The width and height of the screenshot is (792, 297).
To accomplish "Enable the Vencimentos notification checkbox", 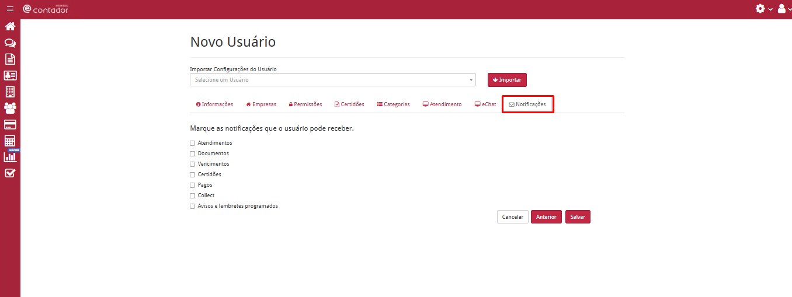I will 193,164.
